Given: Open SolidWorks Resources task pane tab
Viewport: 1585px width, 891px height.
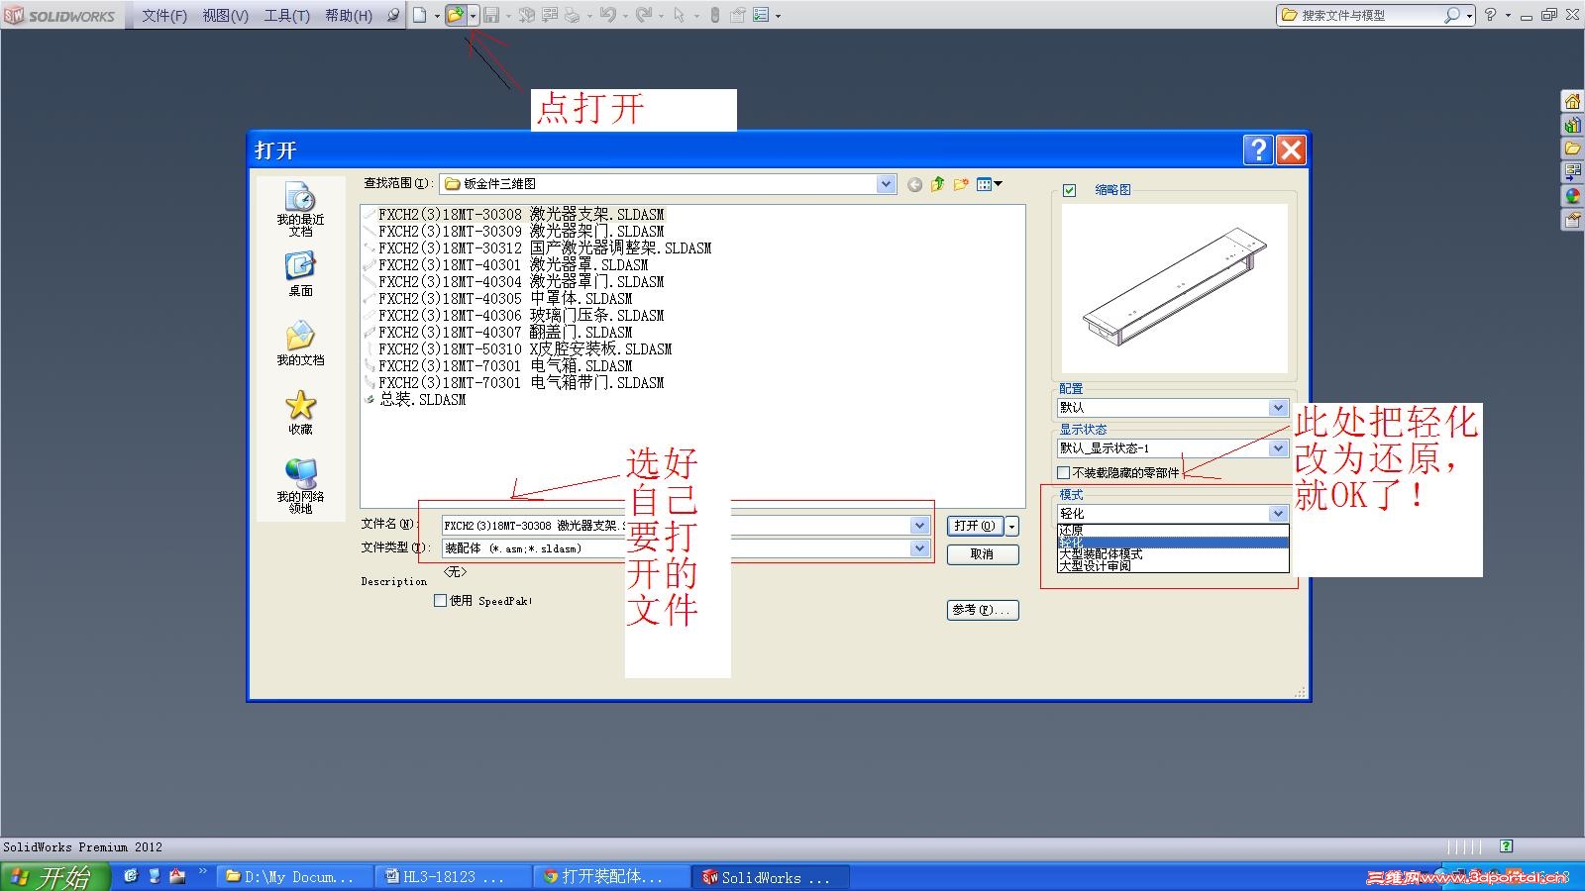Looking at the screenshot, I should 1572,101.
